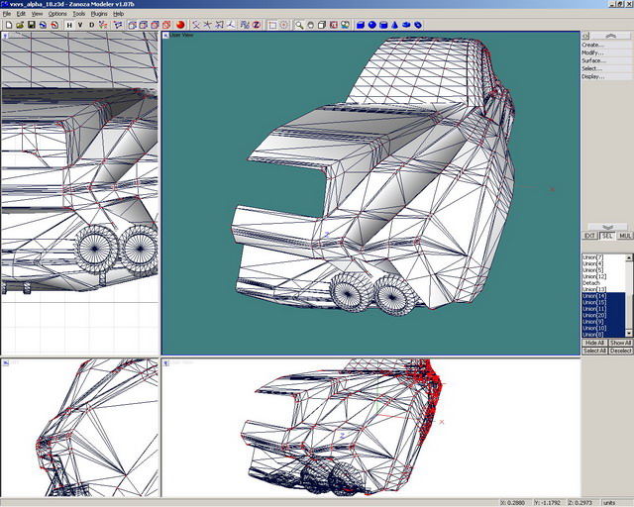
Task: Click the Deselect button
Action: (620, 351)
